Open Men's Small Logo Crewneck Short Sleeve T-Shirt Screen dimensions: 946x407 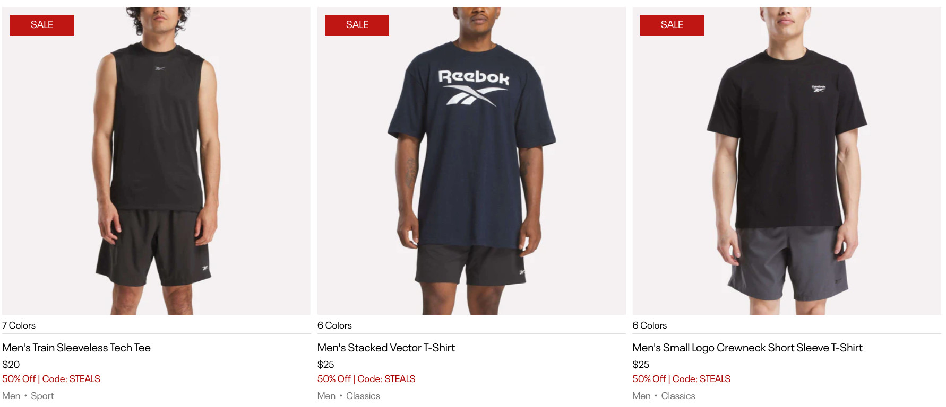pos(747,348)
